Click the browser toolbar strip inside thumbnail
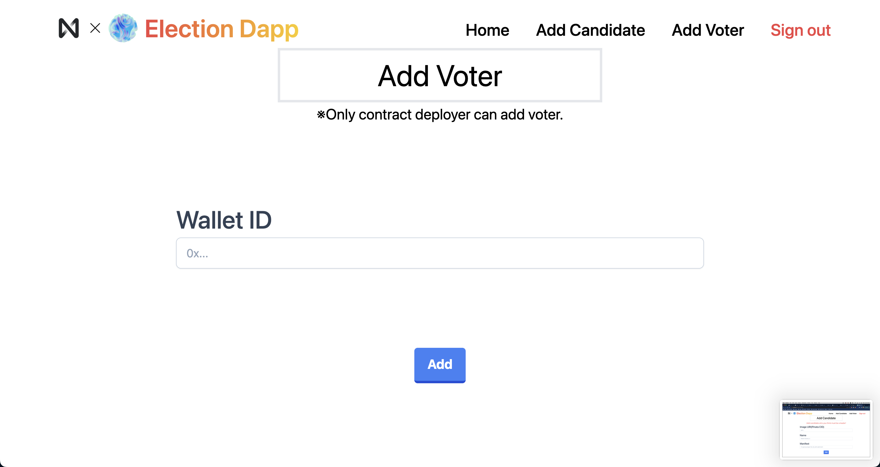 [826, 406]
